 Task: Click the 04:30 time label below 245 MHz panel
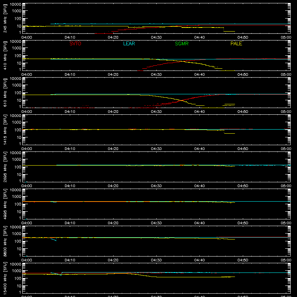156,37
